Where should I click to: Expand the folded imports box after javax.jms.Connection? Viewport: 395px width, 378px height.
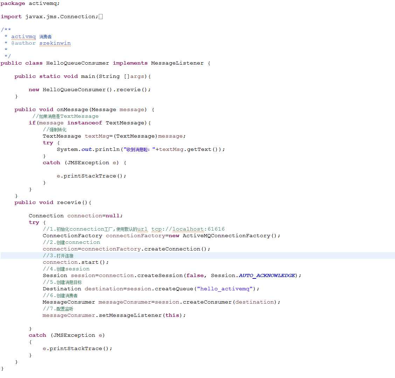101,17
